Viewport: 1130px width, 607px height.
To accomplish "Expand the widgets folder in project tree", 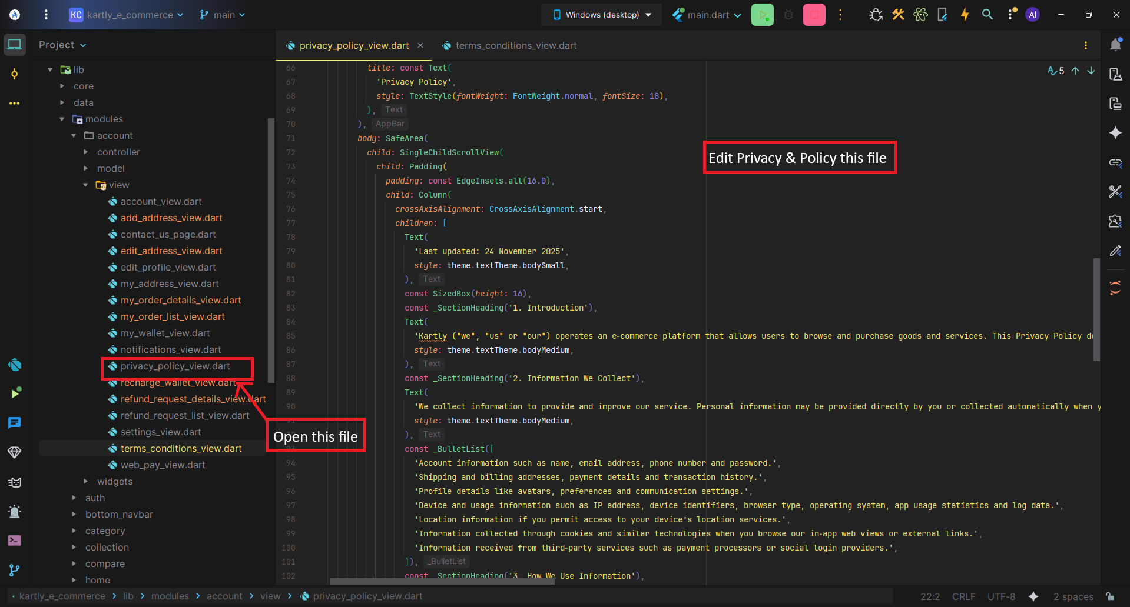I will (x=86, y=481).
